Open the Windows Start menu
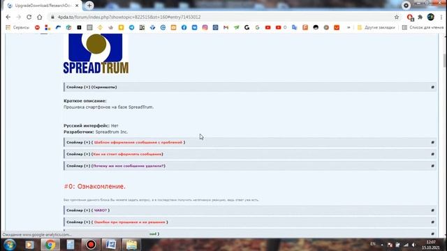Screen dimensions: 447x251 (9, 245)
